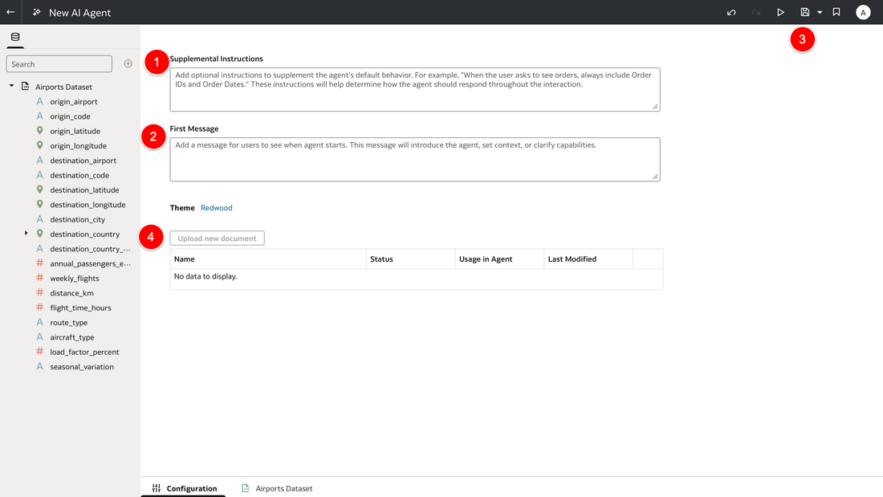
Task: Expand the destination_country column
Action: click(x=26, y=234)
